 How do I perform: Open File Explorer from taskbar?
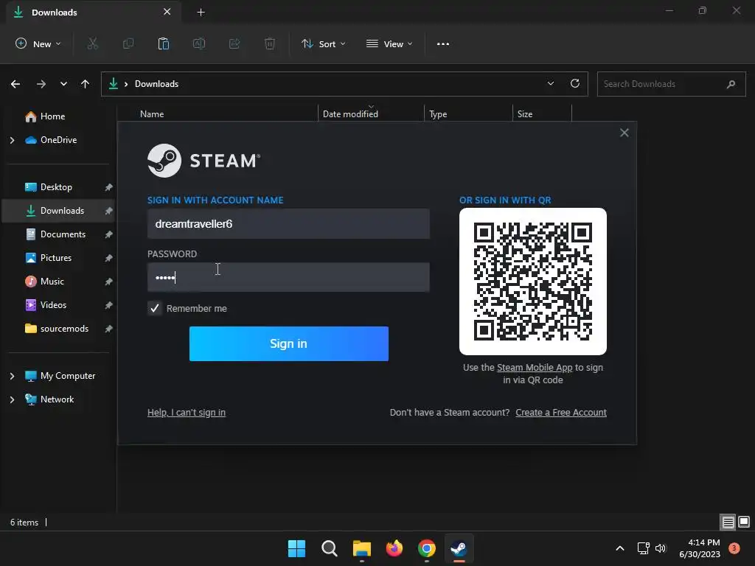tap(361, 548)
